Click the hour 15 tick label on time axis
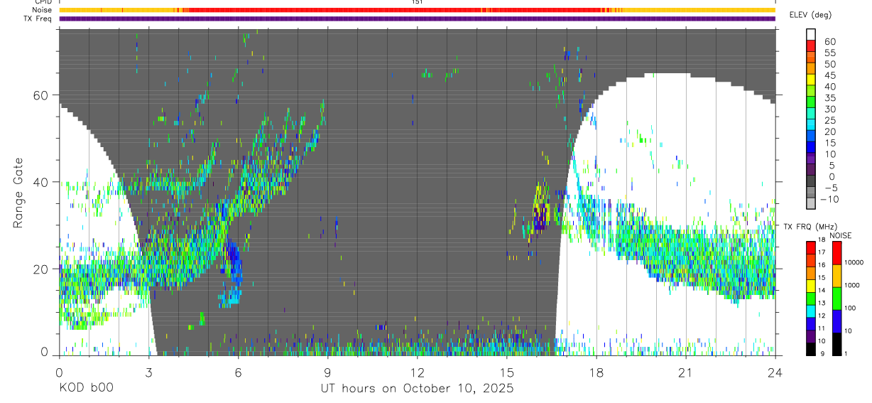The height and width of the screenshot is (403, 872). point(506,372)
